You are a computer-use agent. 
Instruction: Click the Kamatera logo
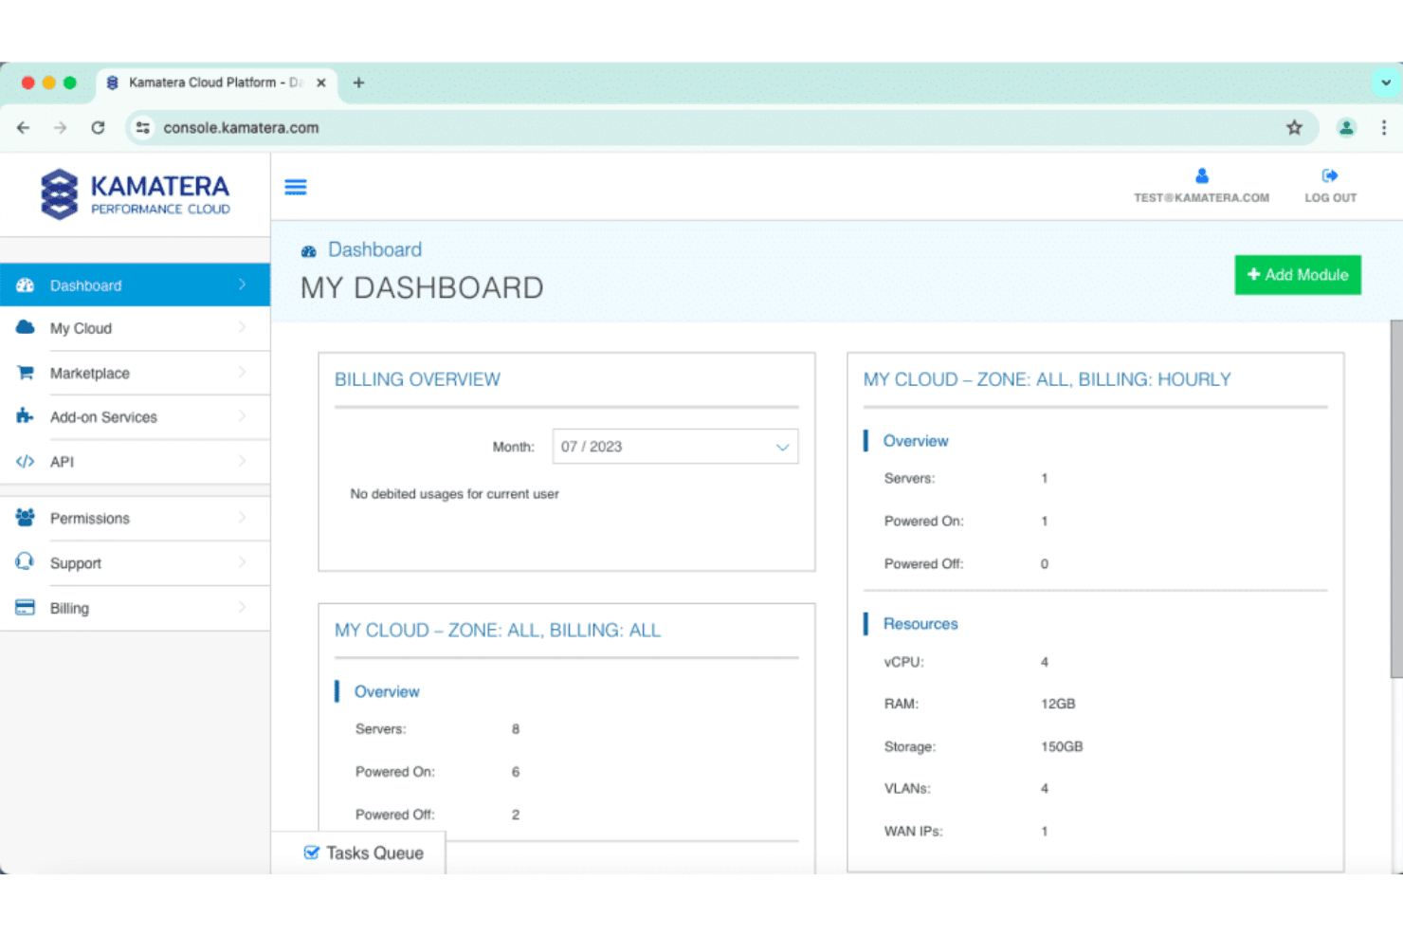(x=136, y=194)
